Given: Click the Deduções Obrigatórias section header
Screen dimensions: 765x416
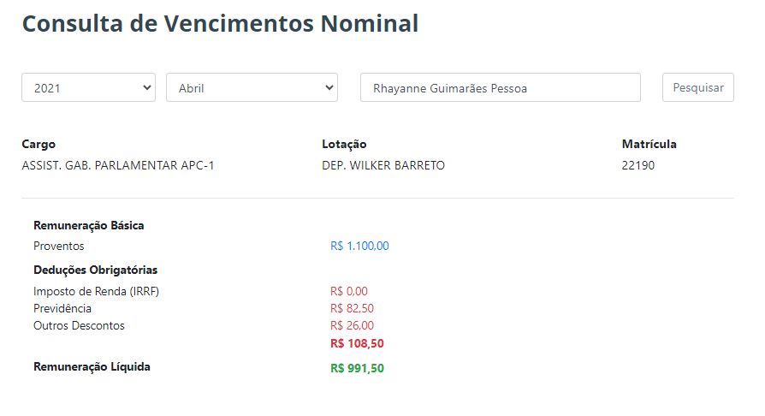Looking at the screenshot, I should coord(96,270).
